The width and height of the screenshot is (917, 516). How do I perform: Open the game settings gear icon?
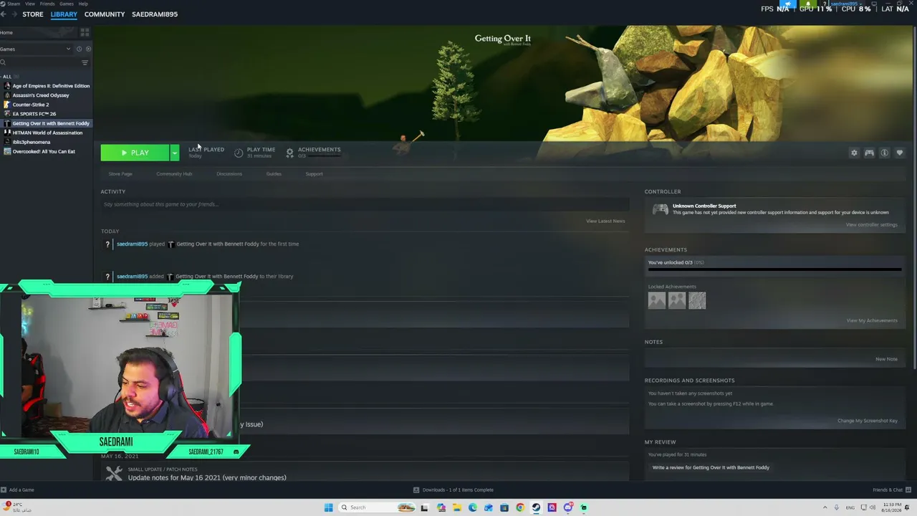click(x=854, y=153)
